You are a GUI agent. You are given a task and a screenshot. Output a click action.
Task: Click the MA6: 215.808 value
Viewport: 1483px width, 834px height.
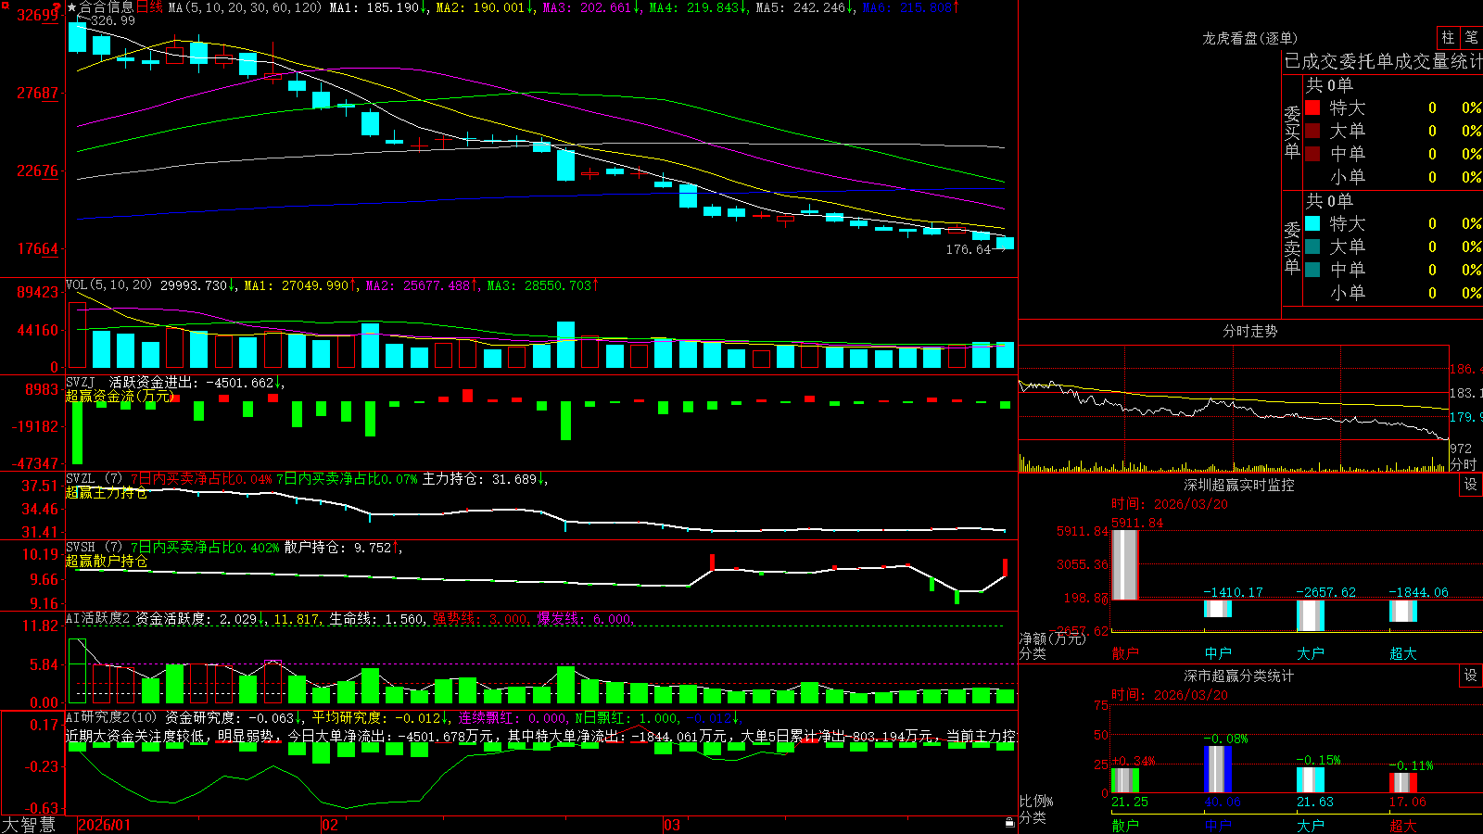click(x=910, y=7)
